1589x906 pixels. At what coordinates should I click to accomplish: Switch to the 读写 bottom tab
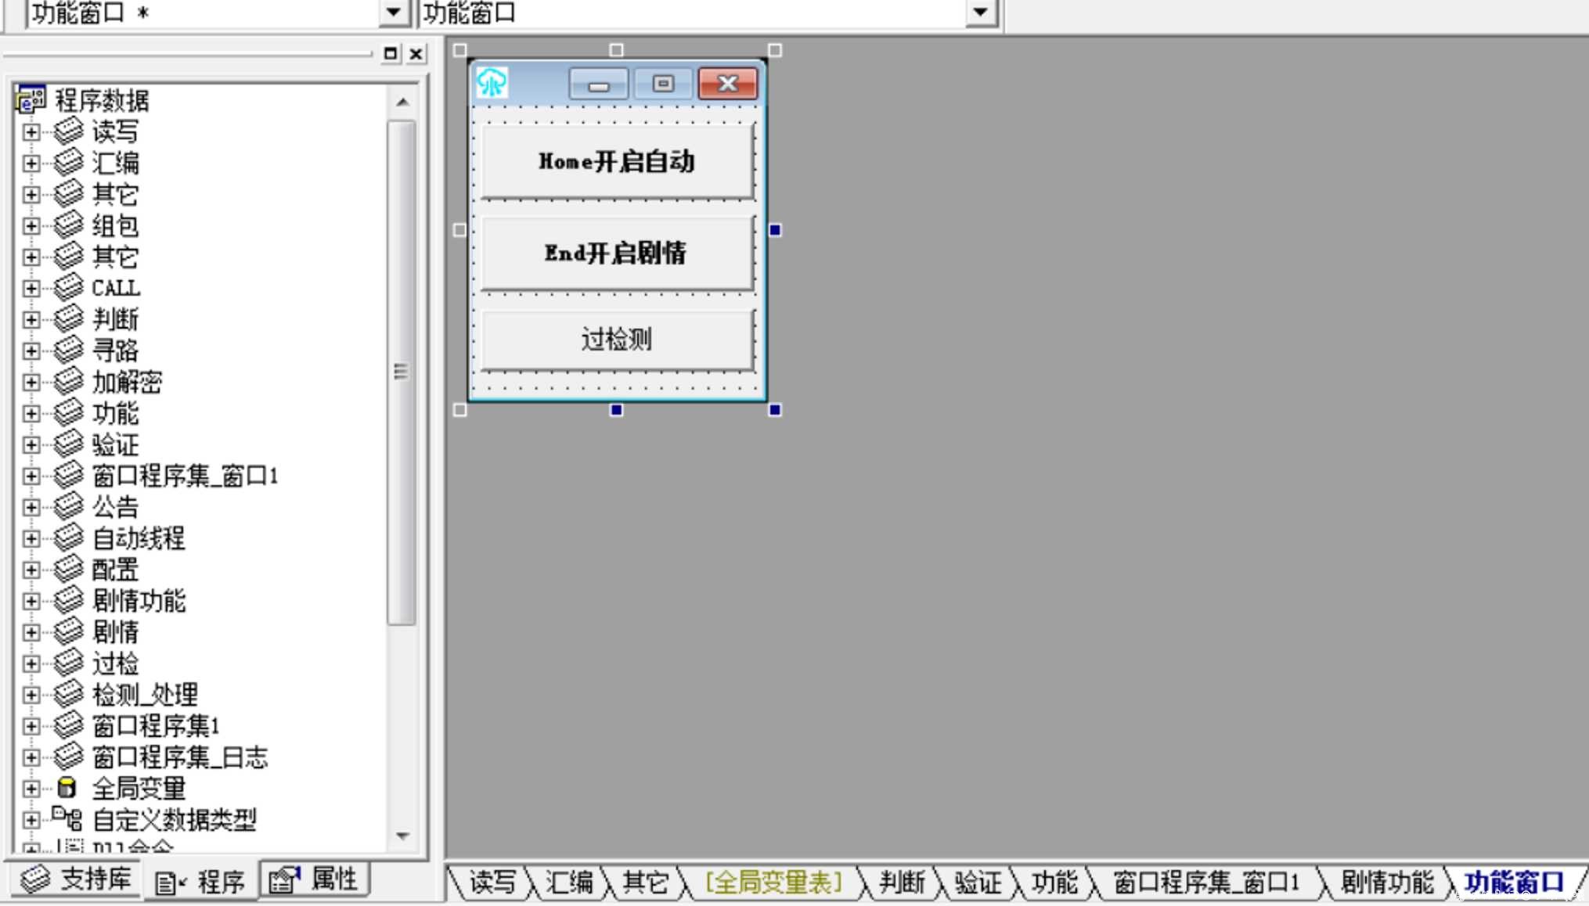point(492,883)
